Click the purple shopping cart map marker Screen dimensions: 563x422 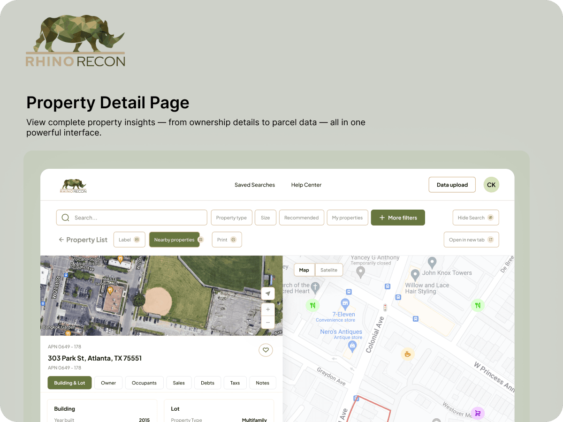pyautogui.click(x=478, y=413)
